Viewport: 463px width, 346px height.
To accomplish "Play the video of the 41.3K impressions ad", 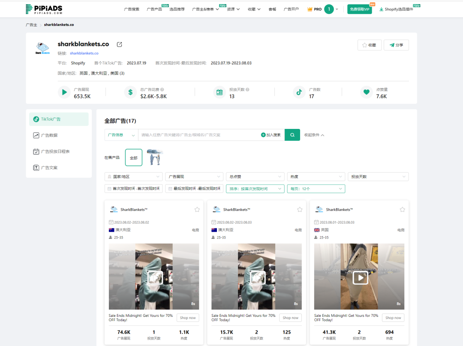I will (361, 277).
